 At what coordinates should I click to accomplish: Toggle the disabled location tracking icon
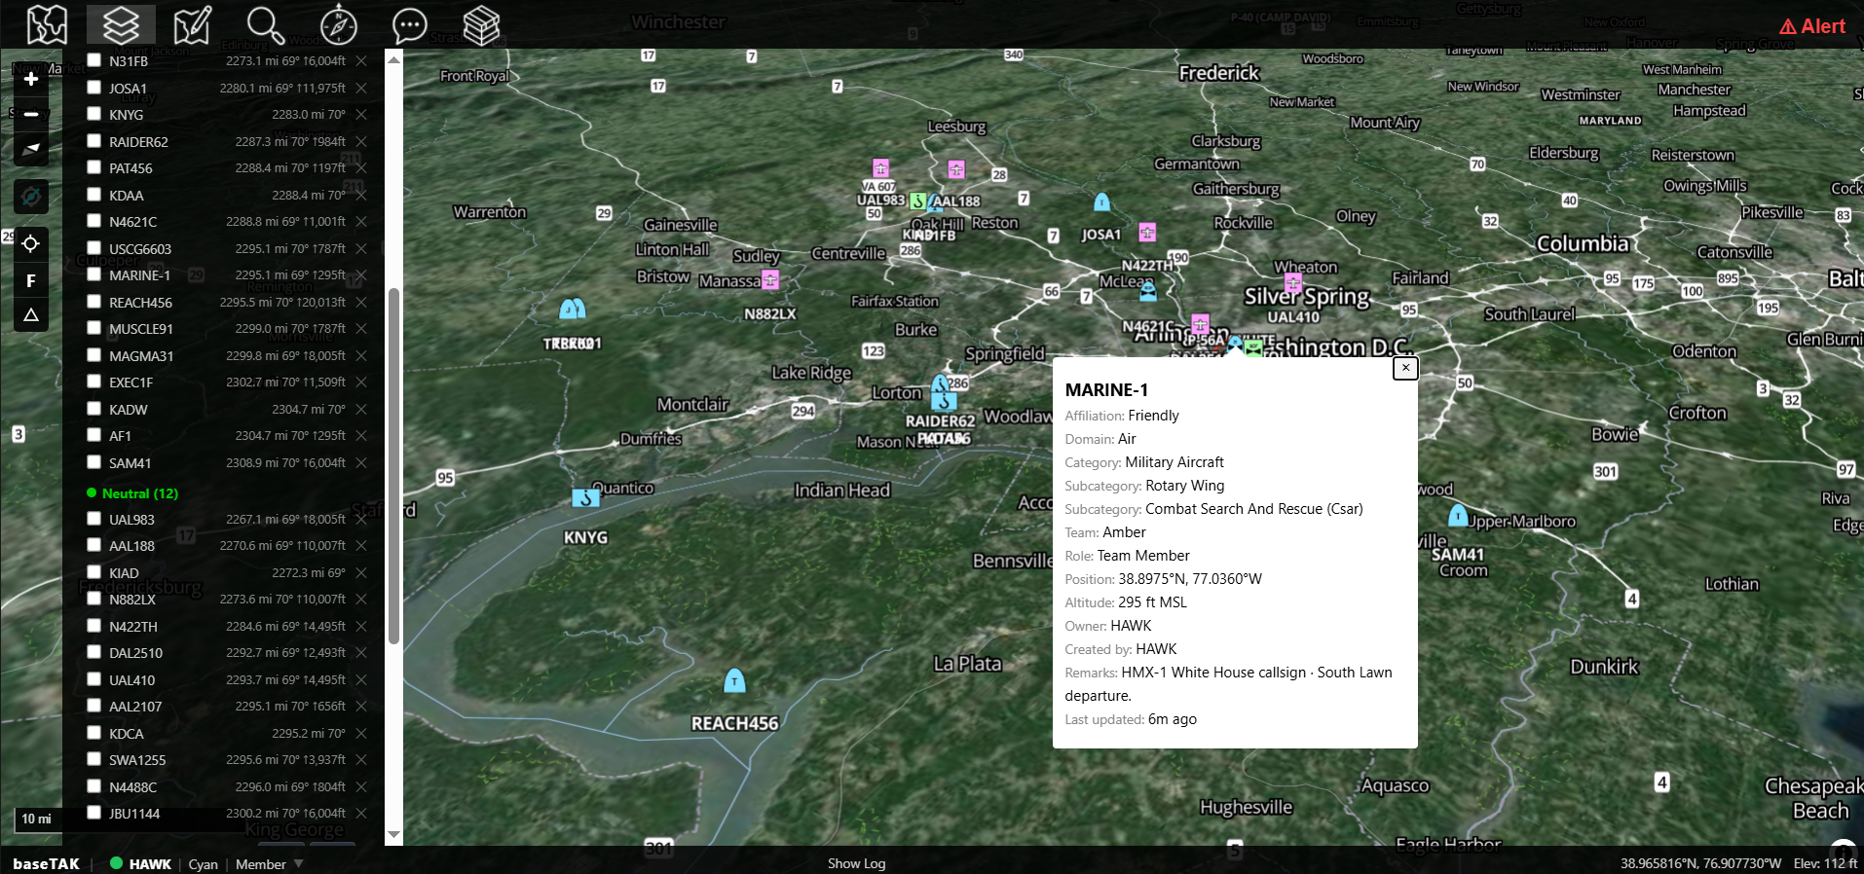(31, 197)
